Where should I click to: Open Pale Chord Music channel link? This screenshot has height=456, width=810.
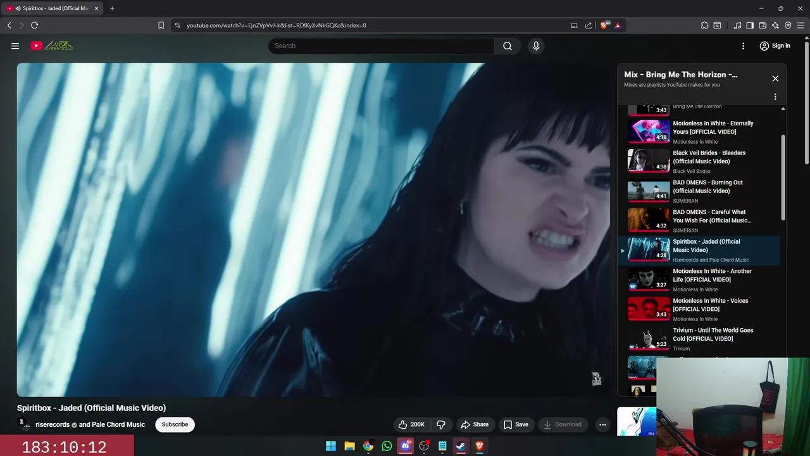[x=118, y=424]
